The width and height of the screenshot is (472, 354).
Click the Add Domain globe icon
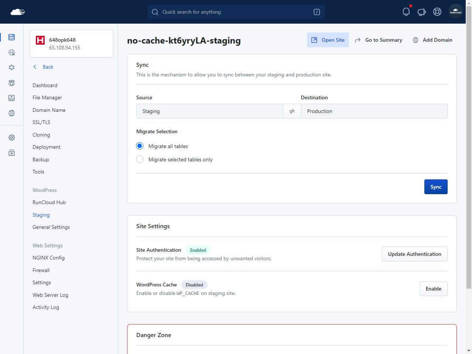point(415,40)
